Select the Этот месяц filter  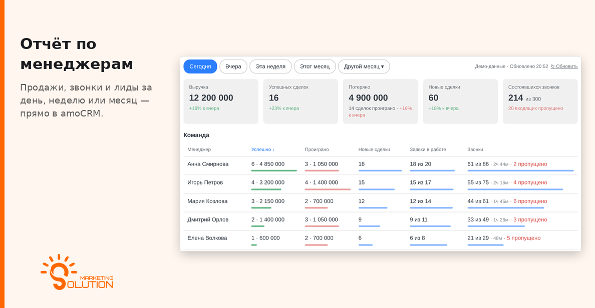315,66
